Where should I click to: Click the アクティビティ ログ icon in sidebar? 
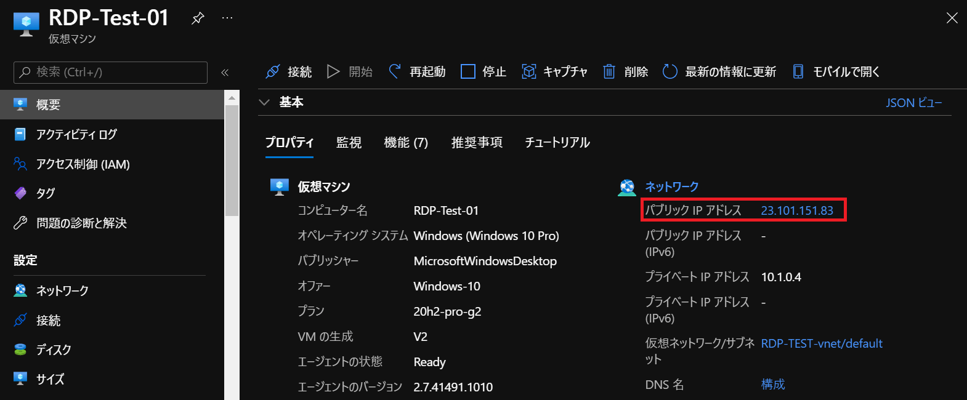point(20,134)
